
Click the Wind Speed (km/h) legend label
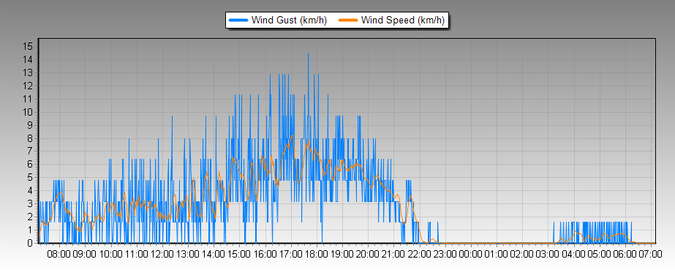(x=403, y=20)
